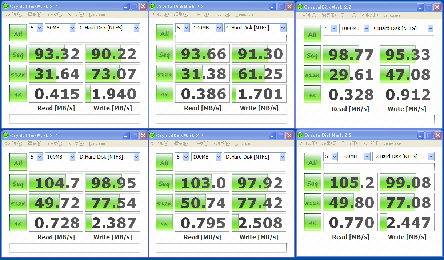The width and height of the screenshot is (444, 260).
Task: Open テーマ(T) menu in the 100MB C: drive window
Action: 201,15
